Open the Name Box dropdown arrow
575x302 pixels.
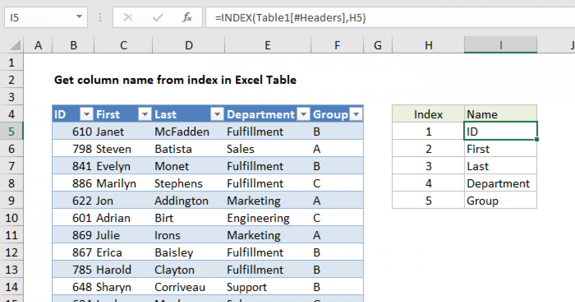78,16
